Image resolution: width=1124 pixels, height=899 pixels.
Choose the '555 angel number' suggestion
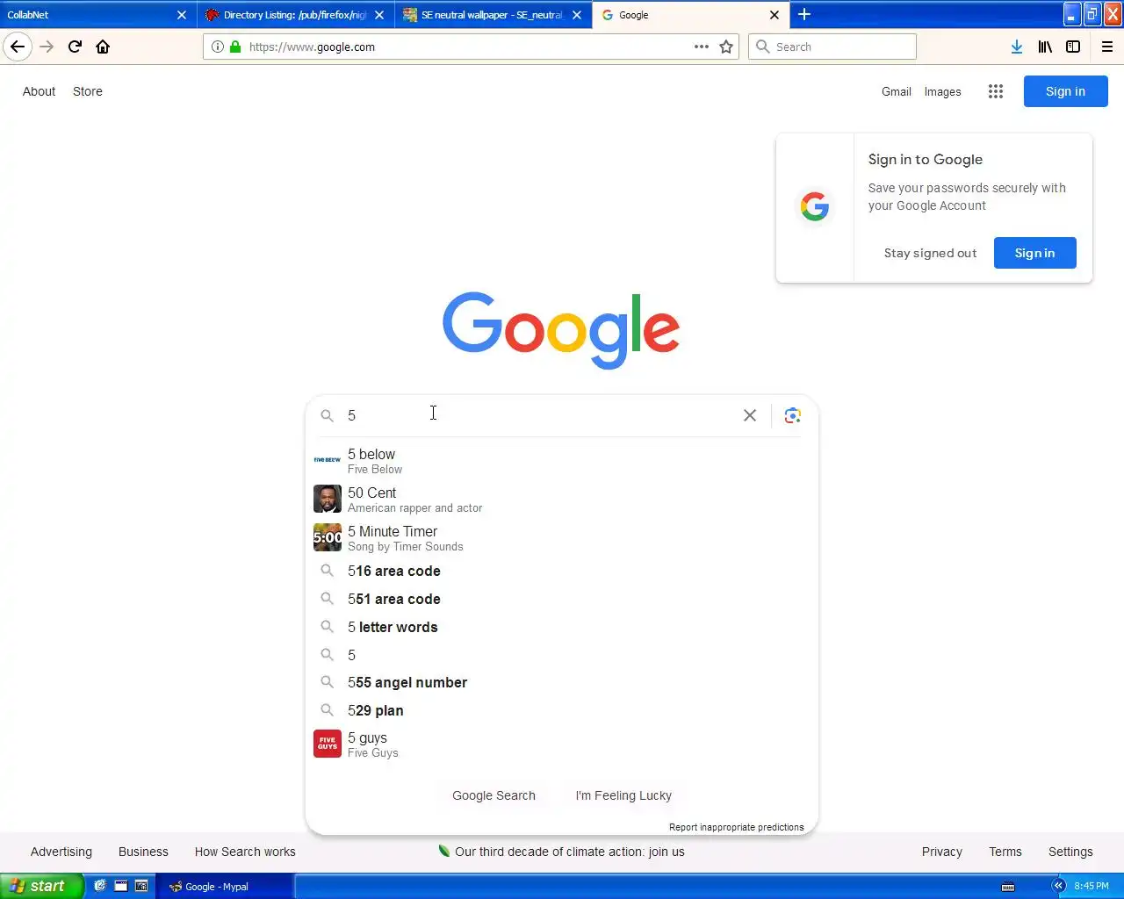pos(562,682)
